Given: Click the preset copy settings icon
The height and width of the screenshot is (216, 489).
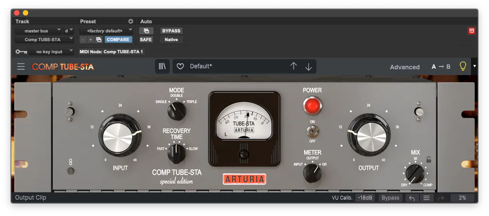Looking at the screenshot, I should click(99, 39).
